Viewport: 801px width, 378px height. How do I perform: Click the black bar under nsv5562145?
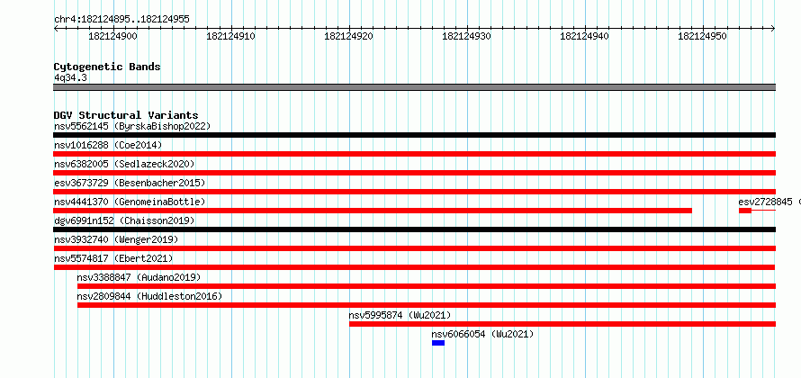[x=414, y=135]
